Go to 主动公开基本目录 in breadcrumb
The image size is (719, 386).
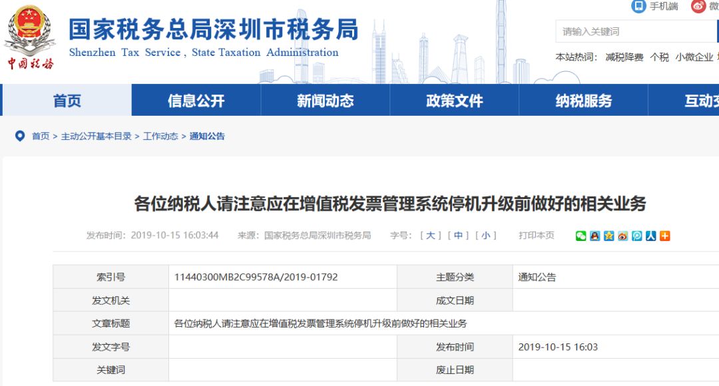97,136
